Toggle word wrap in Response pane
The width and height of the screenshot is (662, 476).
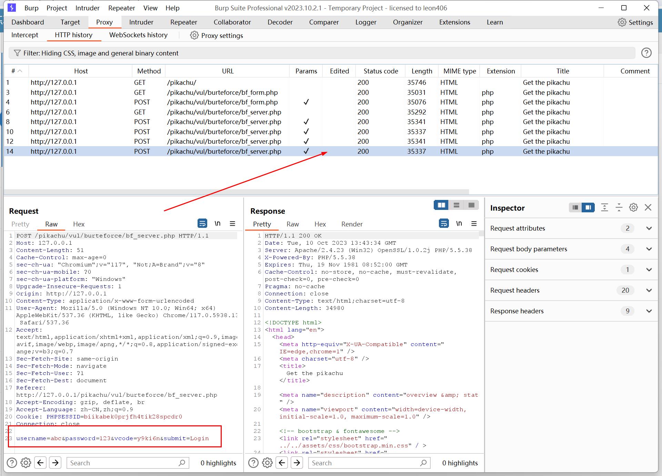444,223
